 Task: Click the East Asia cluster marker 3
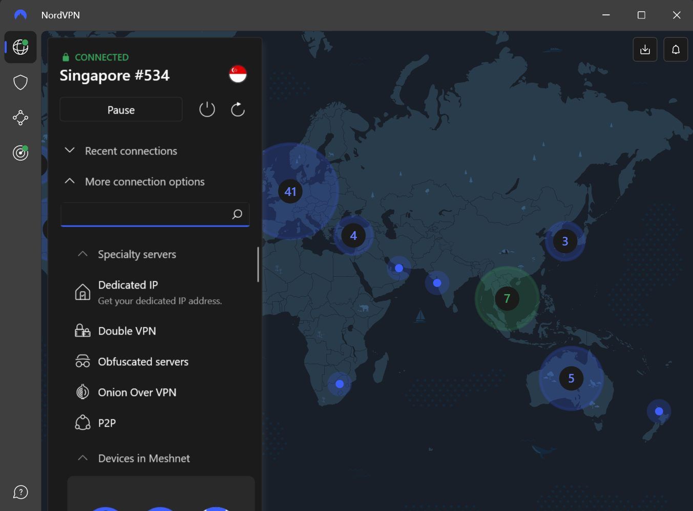pos(565,241)
